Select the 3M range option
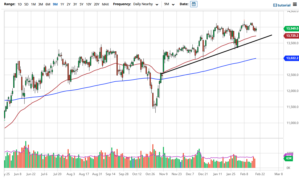Image resolution: width=299 pixels, height=179 pixels. (x=40, y=4)
